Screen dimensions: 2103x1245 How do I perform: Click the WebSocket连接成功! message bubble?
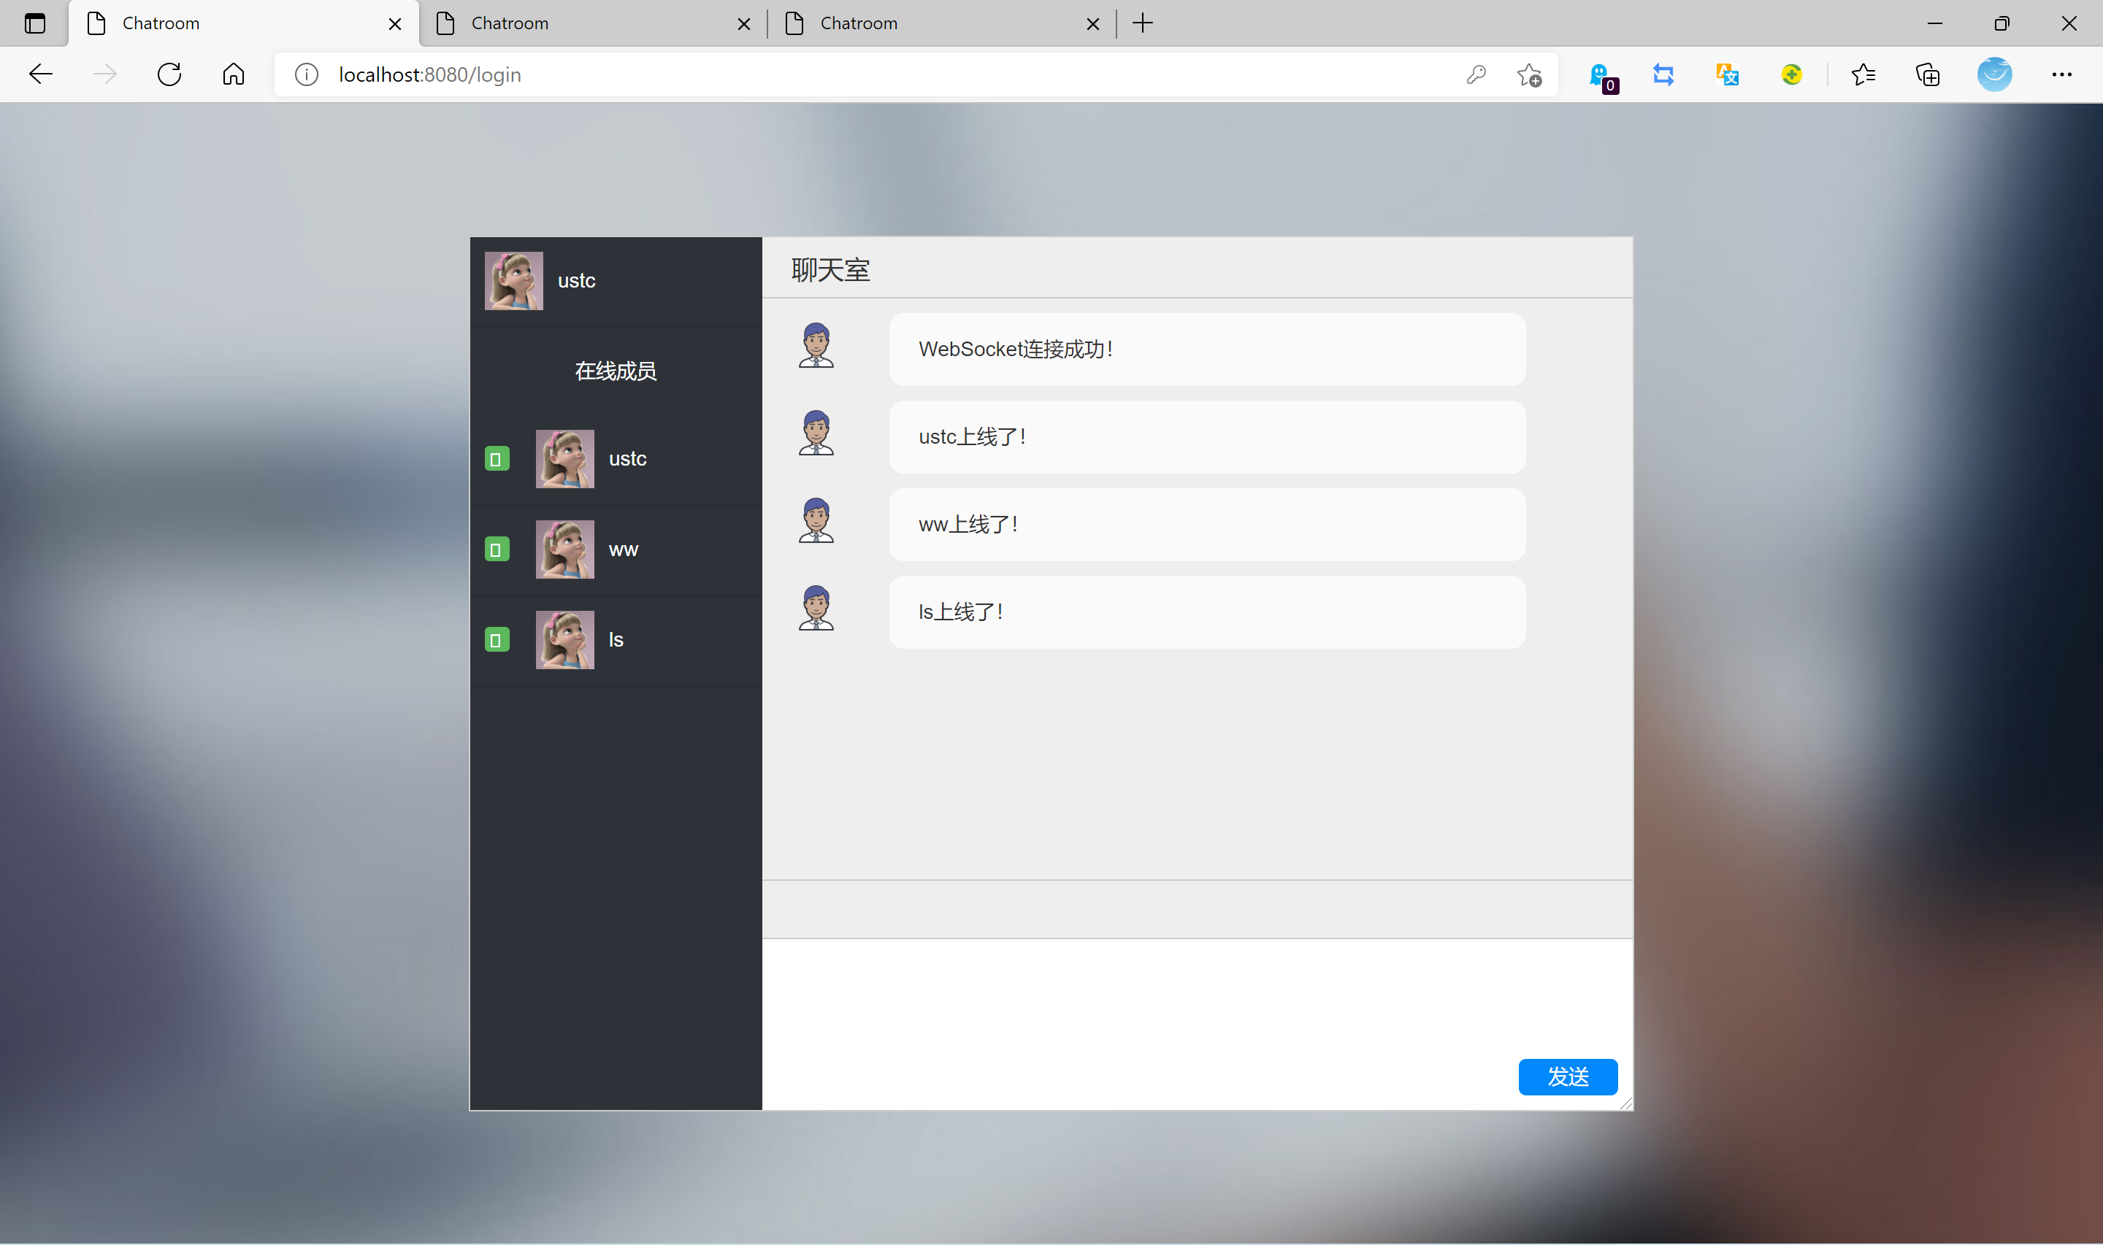[x=1207, y=350]
